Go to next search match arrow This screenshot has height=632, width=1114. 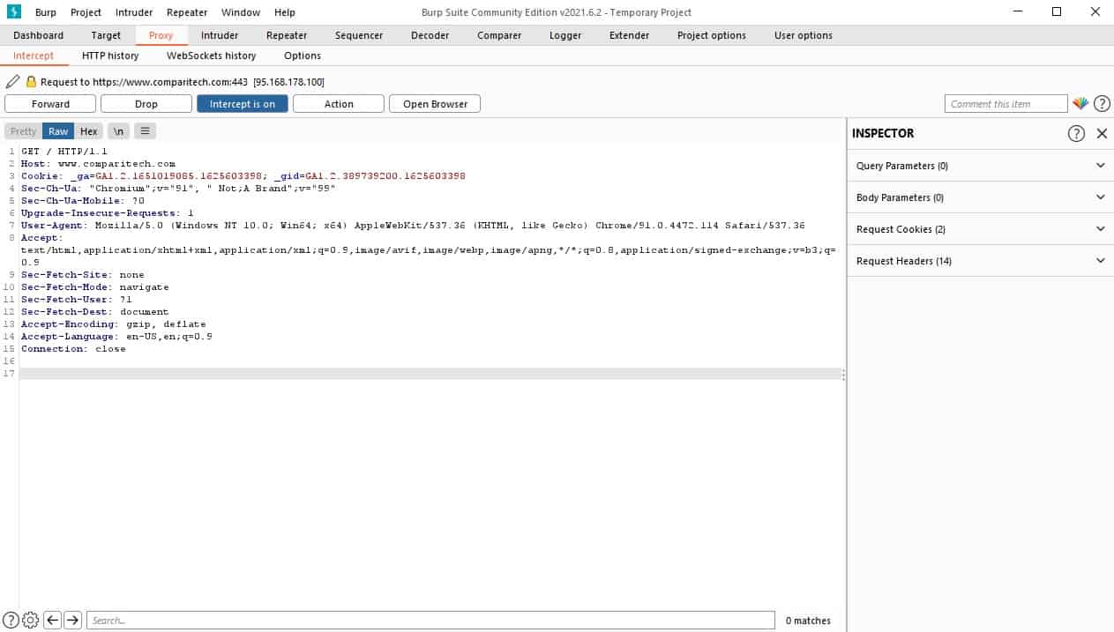click(73, 620)
